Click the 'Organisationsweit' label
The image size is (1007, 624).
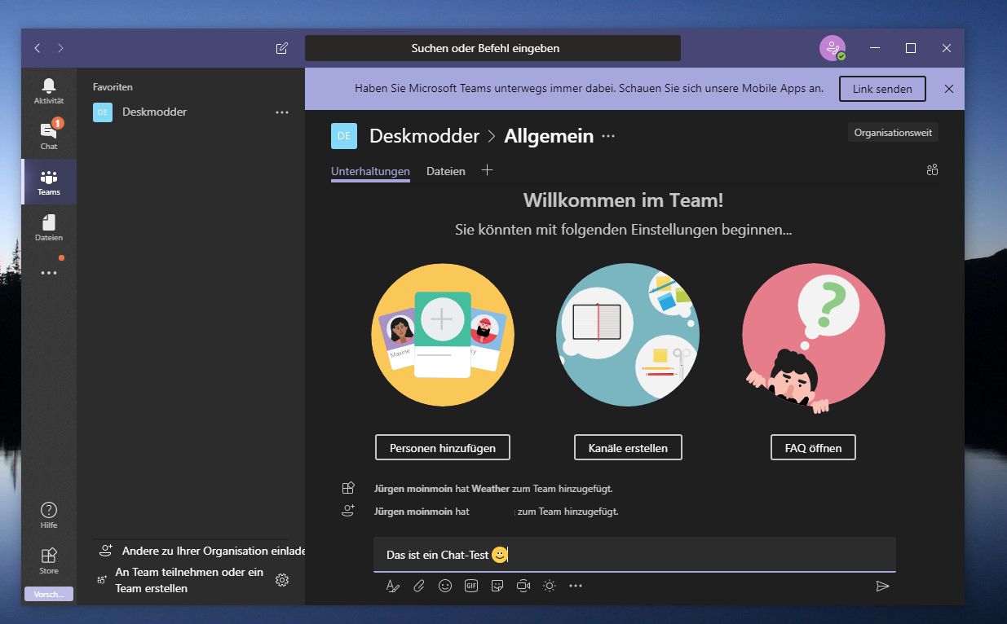click(893, 133)
